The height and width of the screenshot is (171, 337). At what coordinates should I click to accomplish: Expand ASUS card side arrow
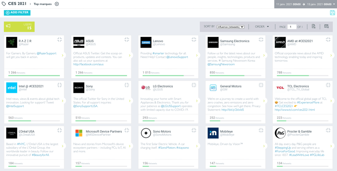tap(130, 56)
